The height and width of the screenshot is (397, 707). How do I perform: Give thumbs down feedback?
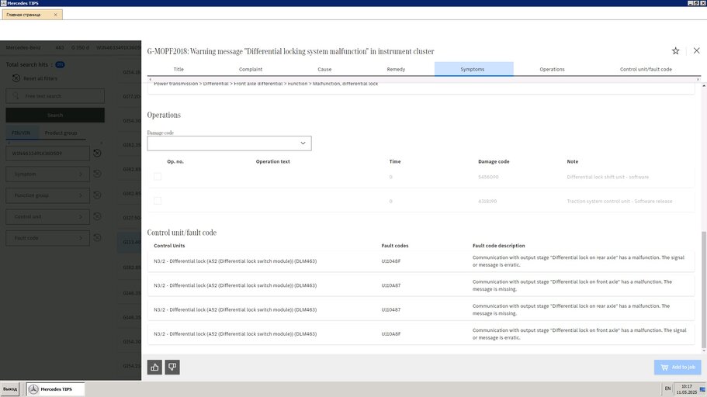tap(172, 367)
